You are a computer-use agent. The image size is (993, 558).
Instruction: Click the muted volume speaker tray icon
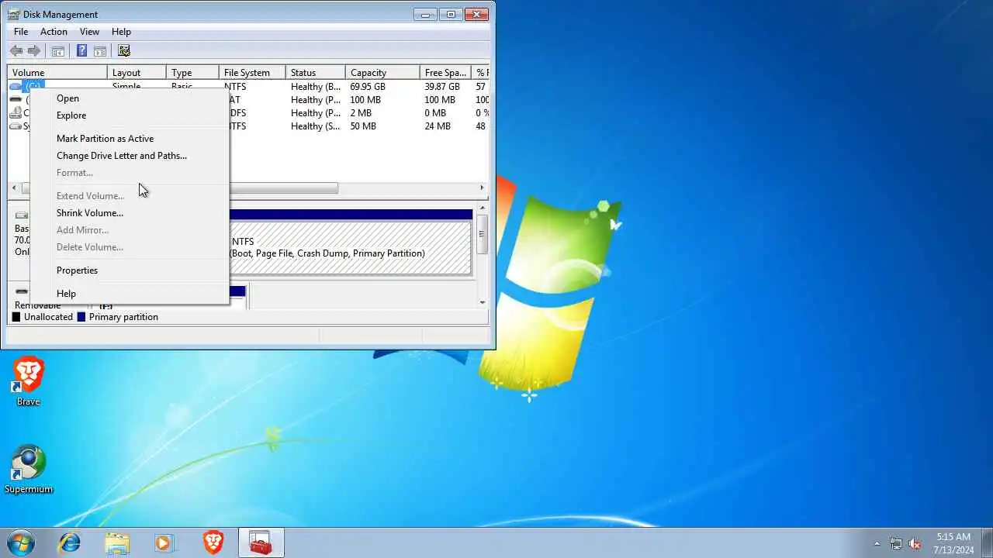tap(915, 543)
